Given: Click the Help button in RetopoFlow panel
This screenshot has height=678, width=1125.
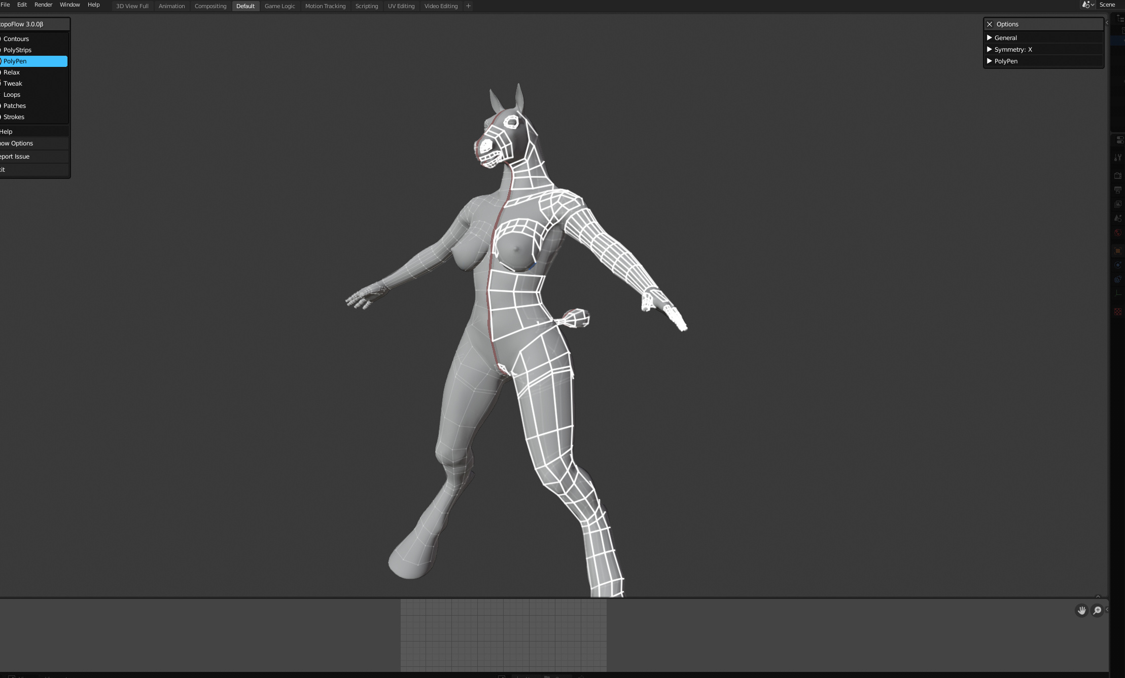Looking at the screenshot, I should 7,132.
